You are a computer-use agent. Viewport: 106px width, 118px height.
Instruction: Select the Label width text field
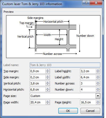pyautogui.click(x=88, y=77)
